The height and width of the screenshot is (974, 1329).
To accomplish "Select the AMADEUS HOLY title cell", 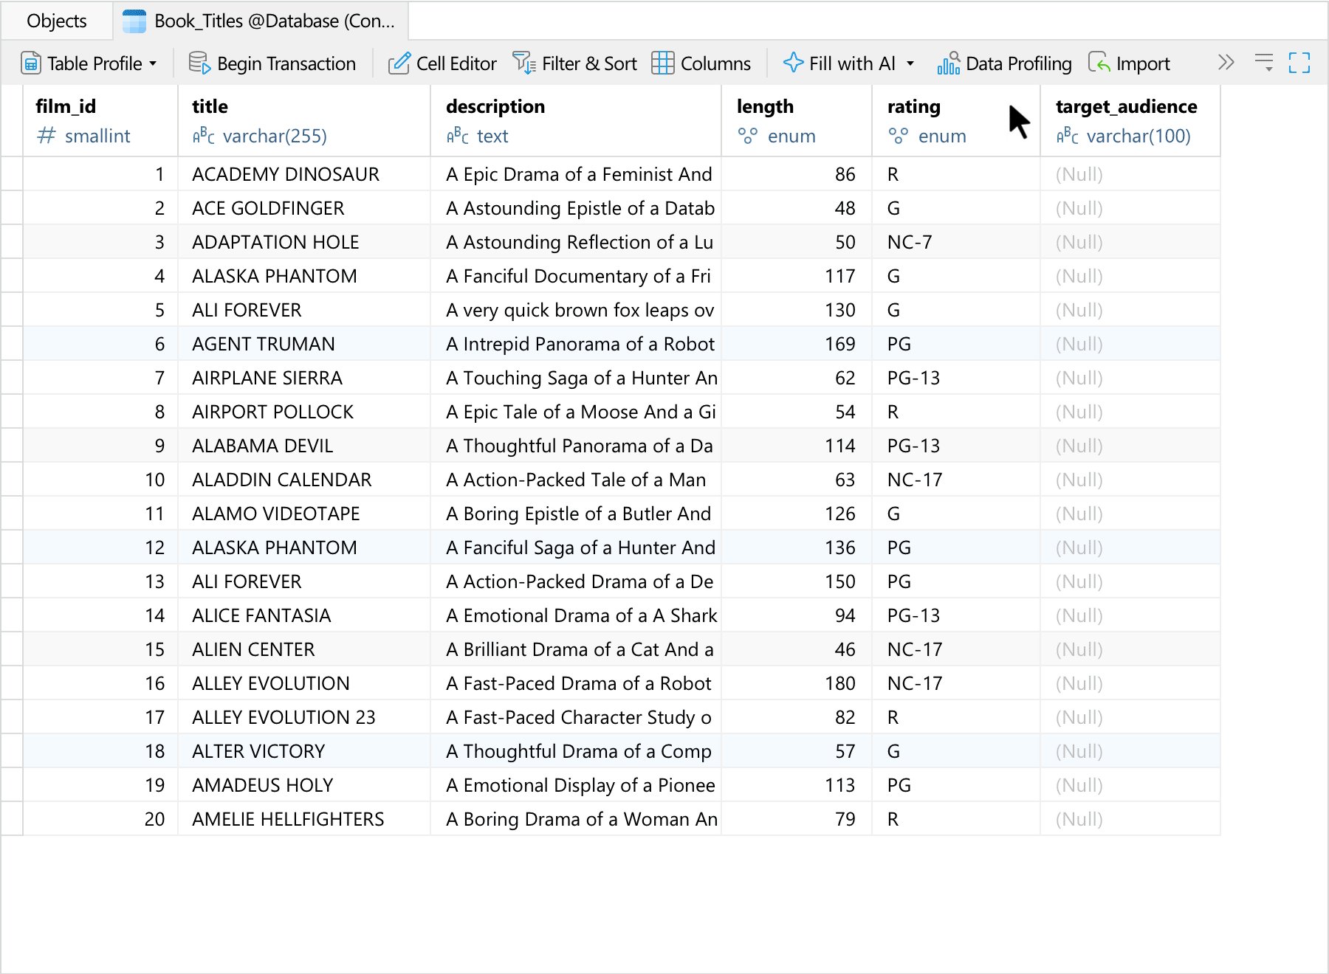I will 304,785.
